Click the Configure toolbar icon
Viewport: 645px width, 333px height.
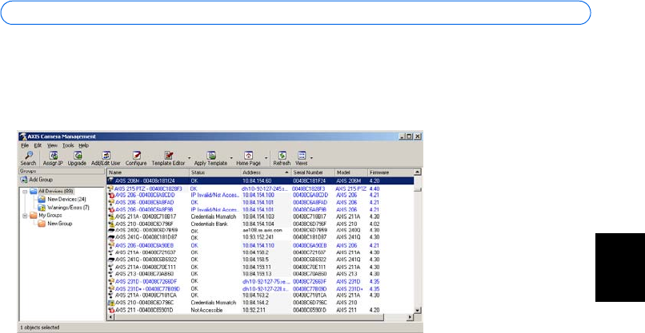pyautogui.click(x=138, y=157)
